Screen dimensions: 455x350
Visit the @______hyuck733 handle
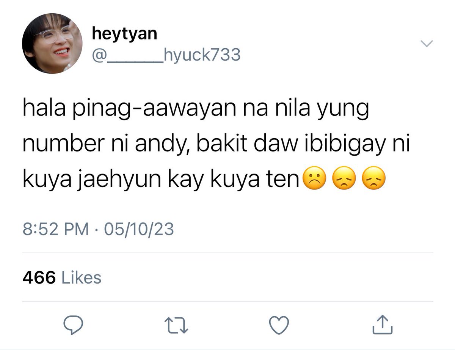pos(166,55)
